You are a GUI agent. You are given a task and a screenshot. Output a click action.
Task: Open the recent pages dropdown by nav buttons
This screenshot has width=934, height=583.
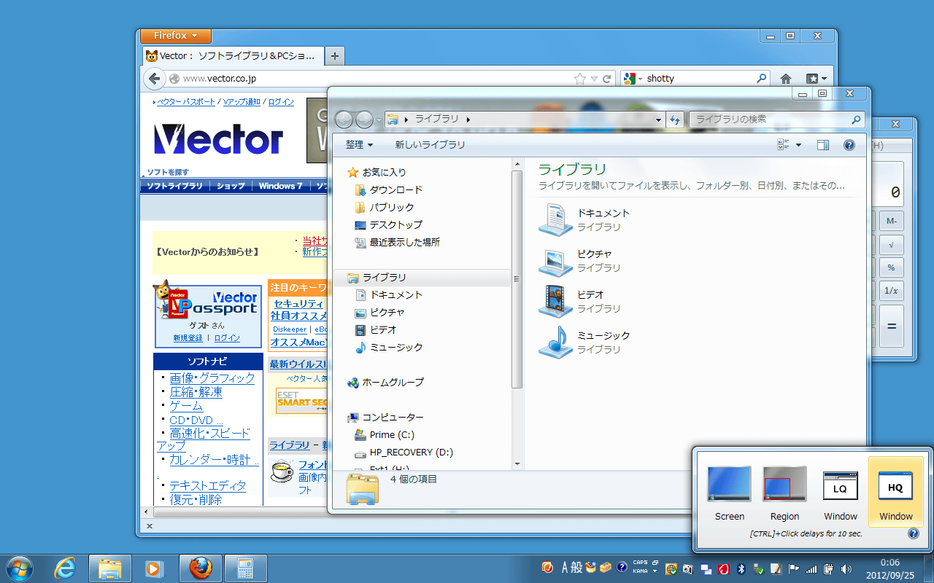[x=379, y=120]
